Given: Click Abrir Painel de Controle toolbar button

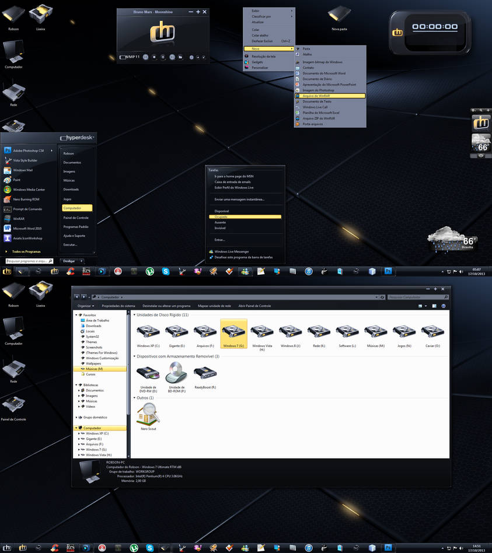Looking at the screenshot, I should point(254,306).
